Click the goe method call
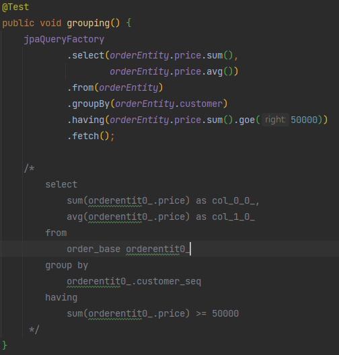The height and width of the screenshot is (355, 339). (x=247, y=120)
